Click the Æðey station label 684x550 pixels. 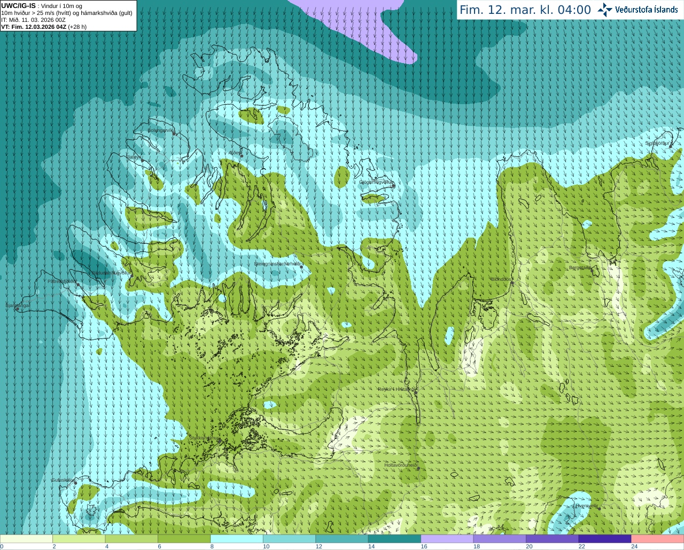tap(235, 153)
